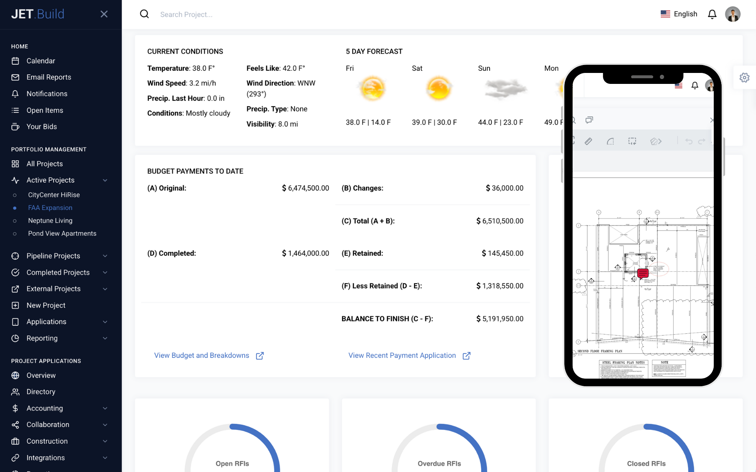756x472 pixels.
Task: Select the CityCenter HiRise project
Action: point(54,195)
